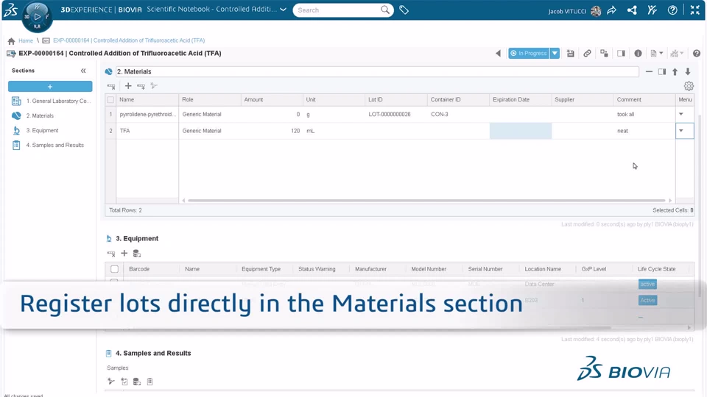
Task: Add a new section with blue plus button
Action: coord(50,87)
